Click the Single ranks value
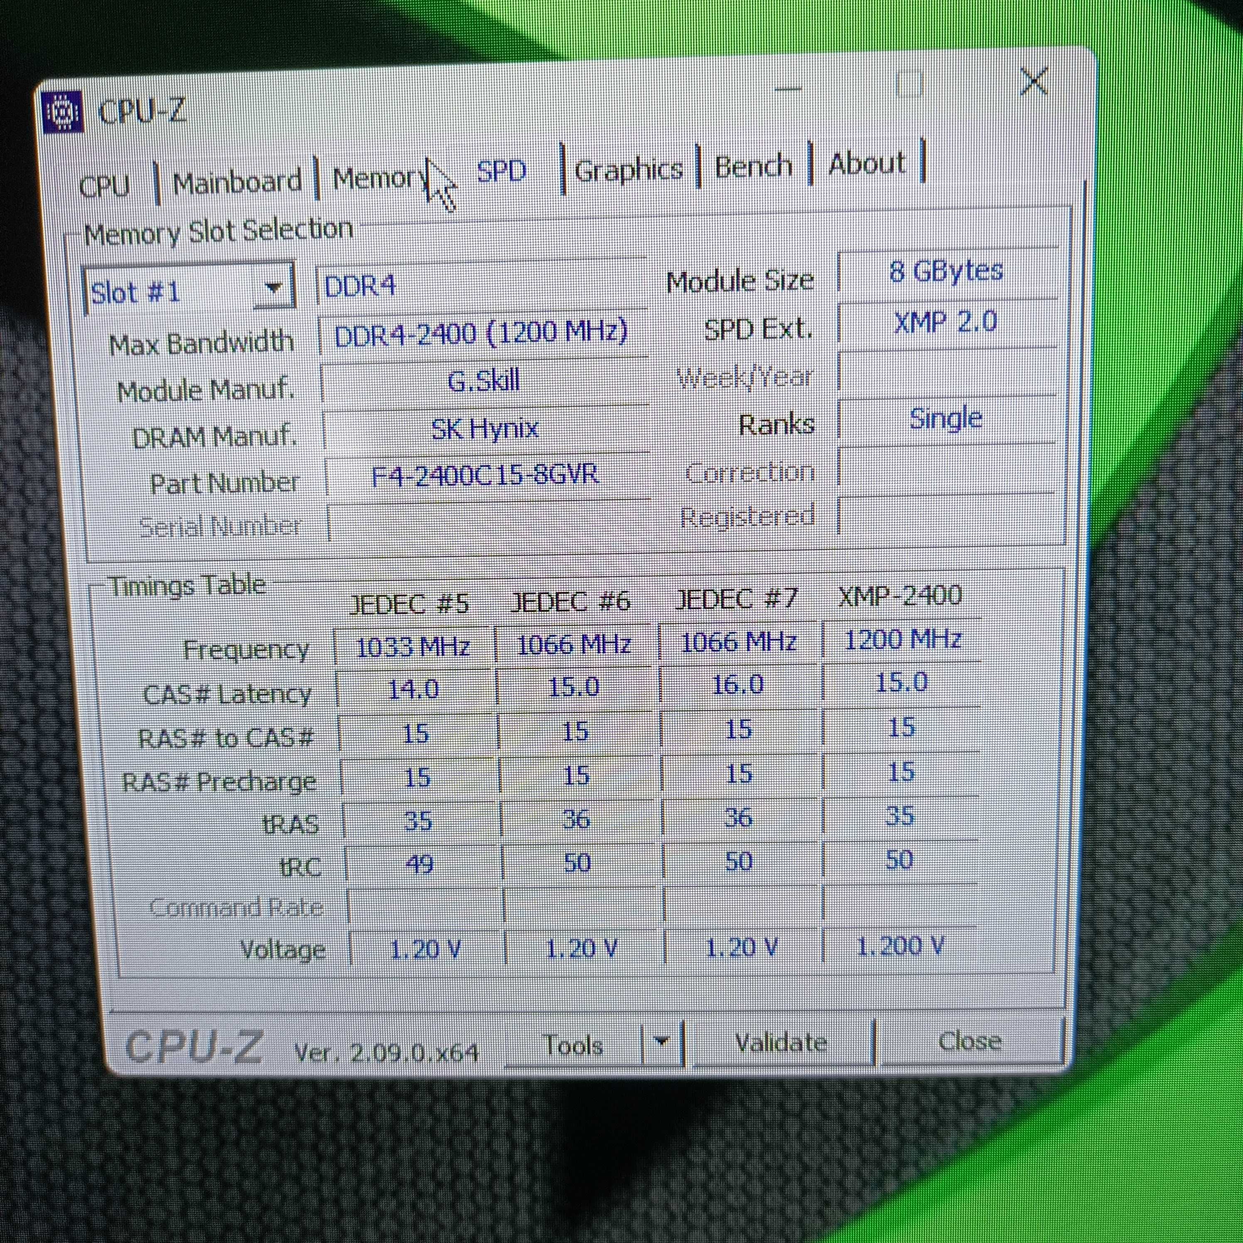The width and height of the screenshot is (1243, 1243). pyautogui.click(x=946, y=419)
